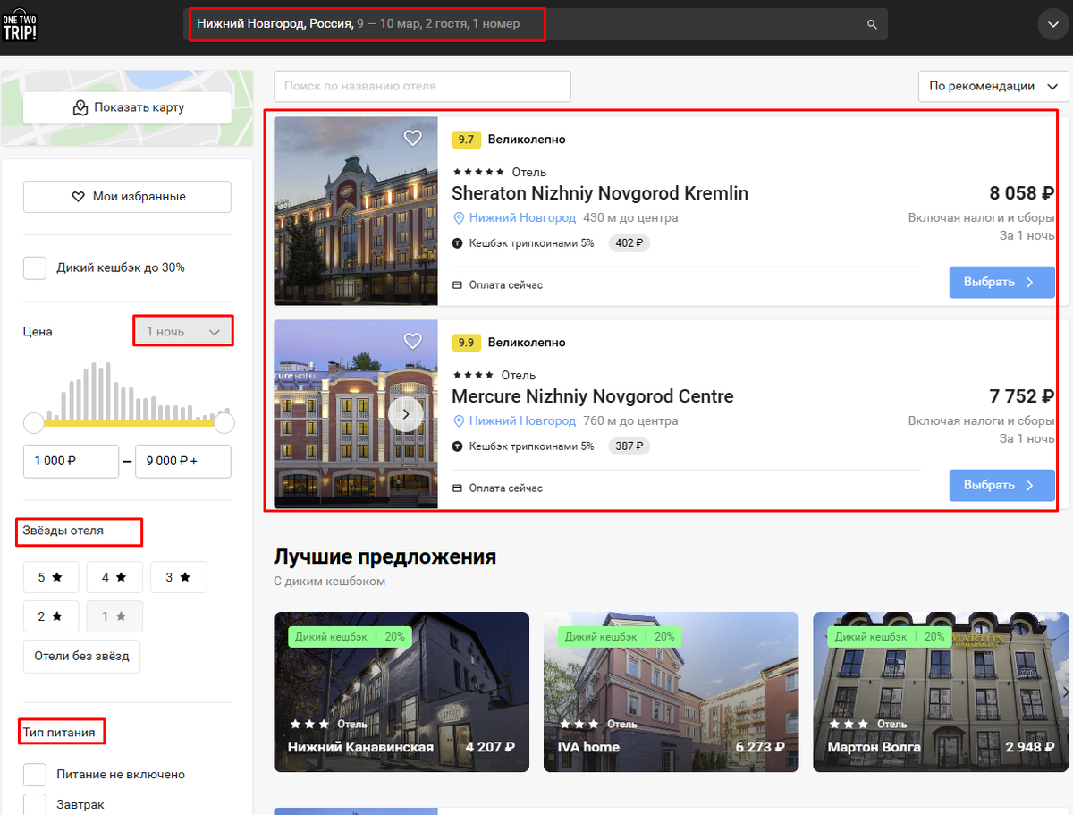
Task: Click Выбрать button for Sheraton hotel
Action: (x=1001, y=282)
